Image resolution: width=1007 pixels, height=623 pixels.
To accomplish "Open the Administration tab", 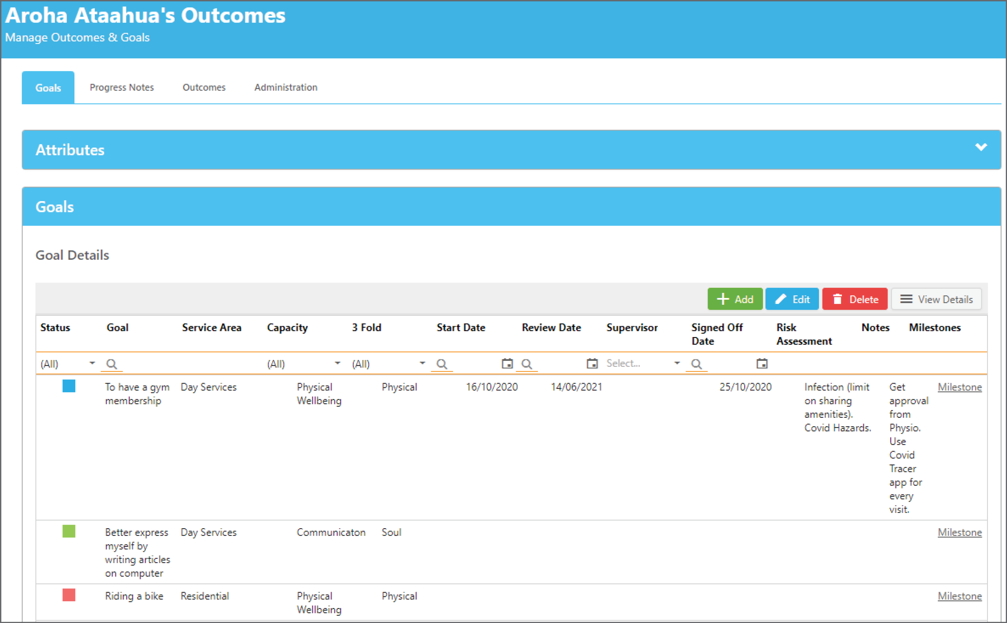I will click(285, 87).
